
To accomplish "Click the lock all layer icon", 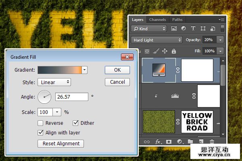I will pos(174,51).
